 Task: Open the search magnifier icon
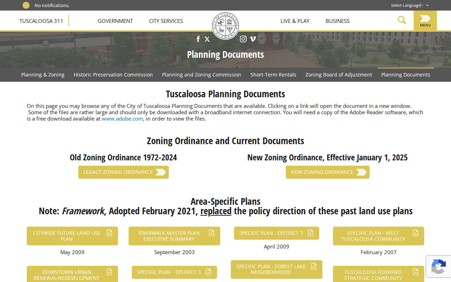pos(402,20)
